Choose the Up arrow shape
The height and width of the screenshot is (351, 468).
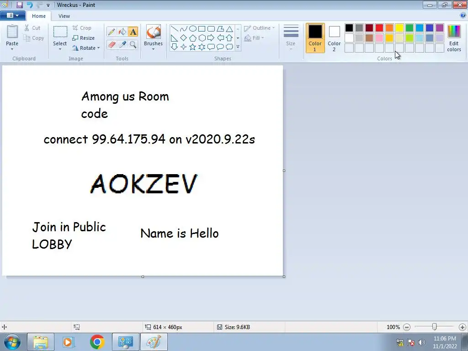point(229,38)
